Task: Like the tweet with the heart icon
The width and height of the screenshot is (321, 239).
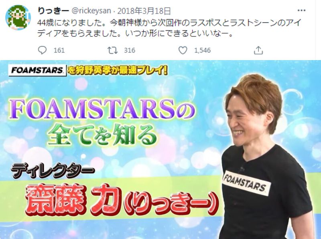Action: coord(183,50)
